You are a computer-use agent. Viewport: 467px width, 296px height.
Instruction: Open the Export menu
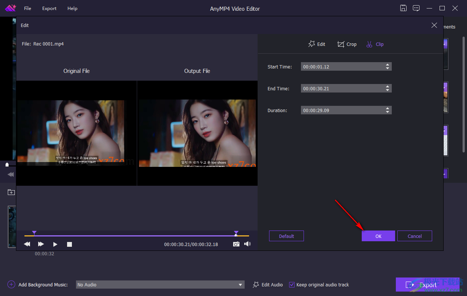[49, 8]
